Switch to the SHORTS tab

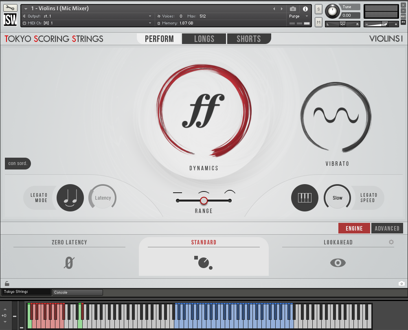click(249, 39)
